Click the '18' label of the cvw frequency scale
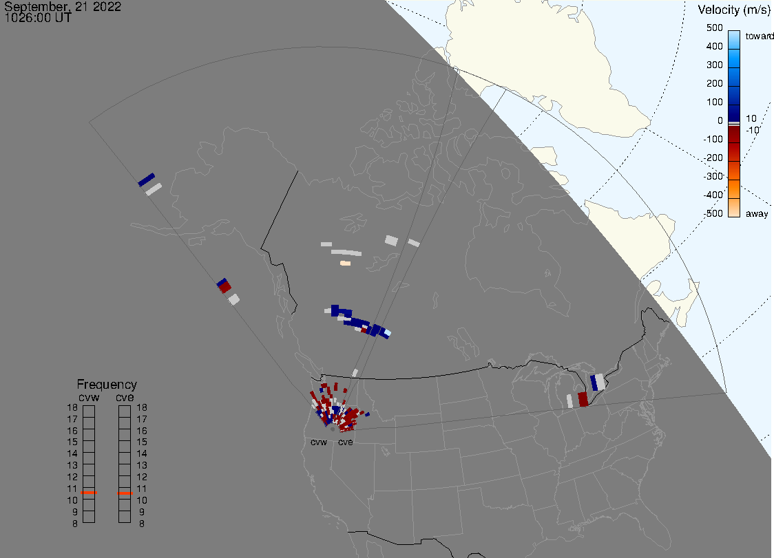Viewport: 774px width, 558px height. coord(72,407)
